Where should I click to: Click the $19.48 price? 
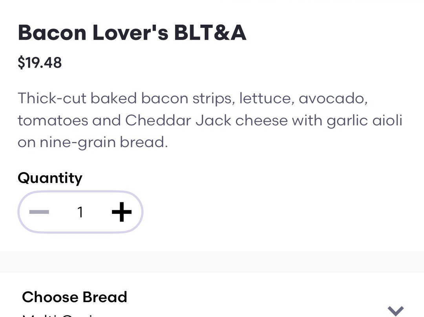tap(40, 62)
